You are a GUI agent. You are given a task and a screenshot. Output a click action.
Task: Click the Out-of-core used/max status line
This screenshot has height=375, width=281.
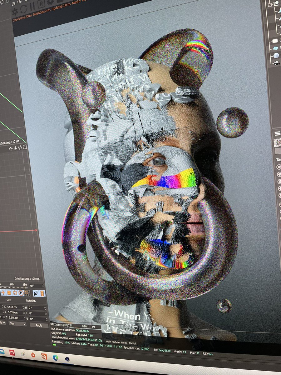coord(70,330)
